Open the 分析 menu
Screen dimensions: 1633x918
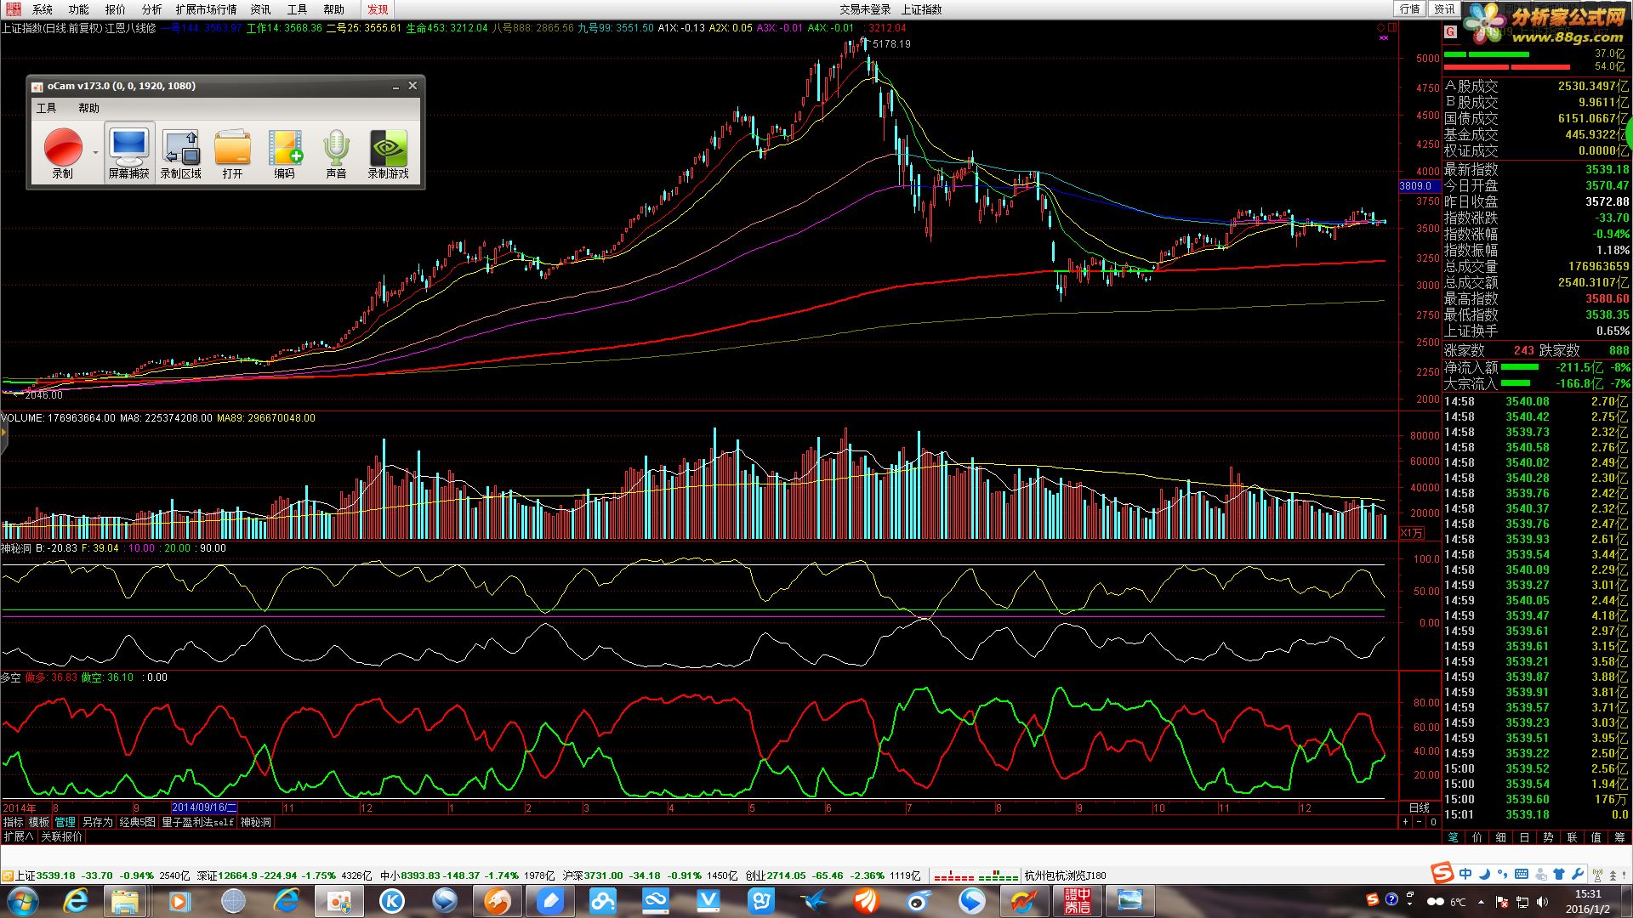pyautogui.click(x=152, y=9)
